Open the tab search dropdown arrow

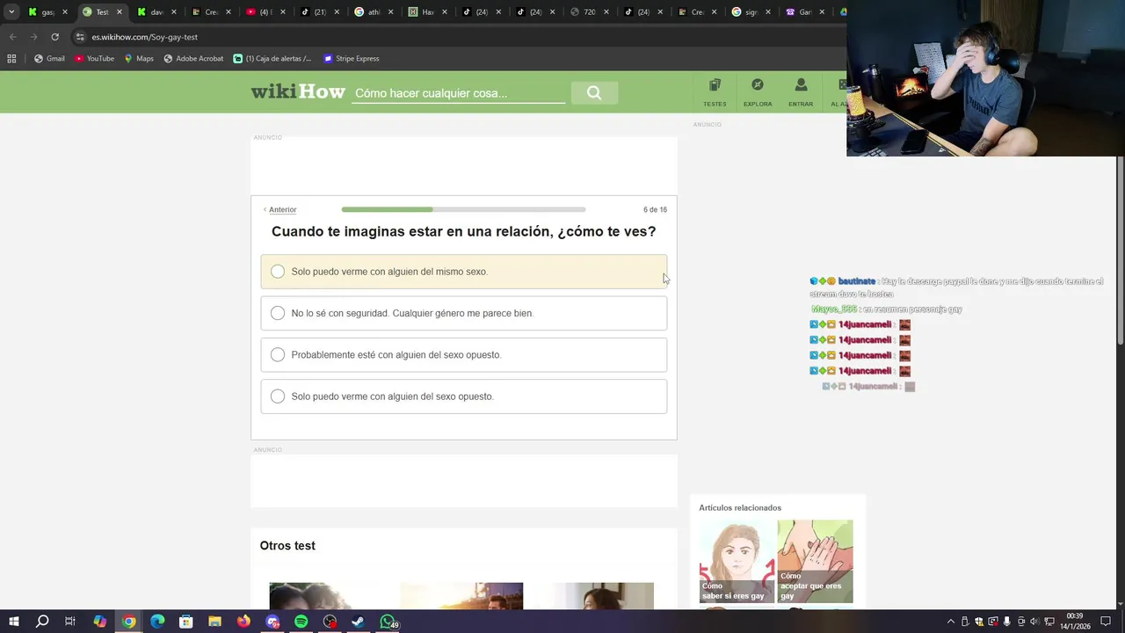(x=11, y=12)
